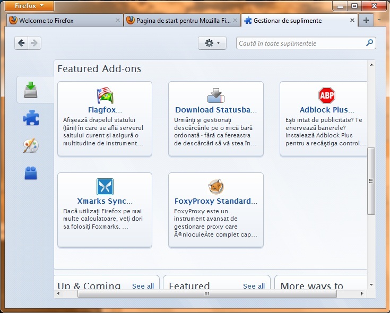Open the Plugins blue brick category

[31, 173]
